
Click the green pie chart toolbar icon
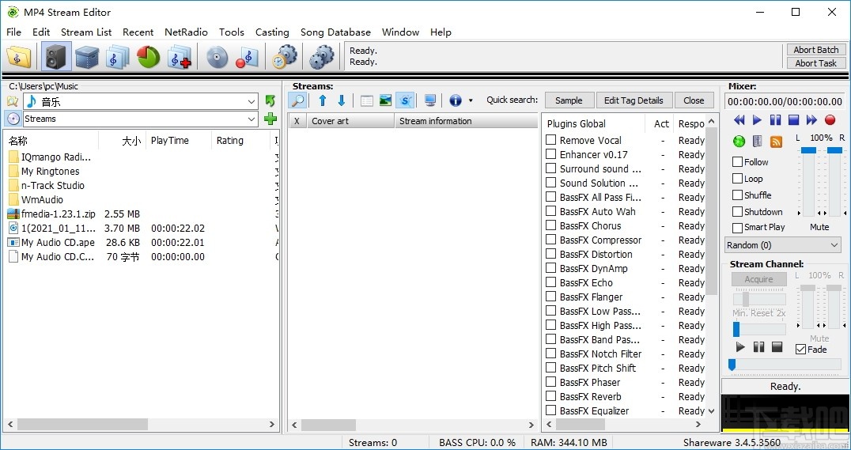[148, 56]
